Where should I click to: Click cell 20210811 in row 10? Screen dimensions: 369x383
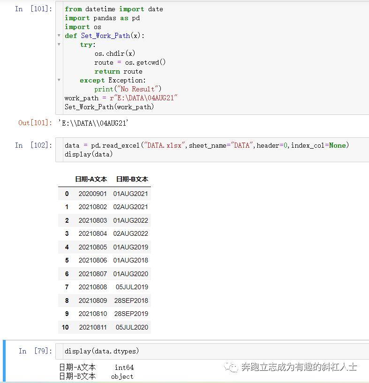click(93, 327)
